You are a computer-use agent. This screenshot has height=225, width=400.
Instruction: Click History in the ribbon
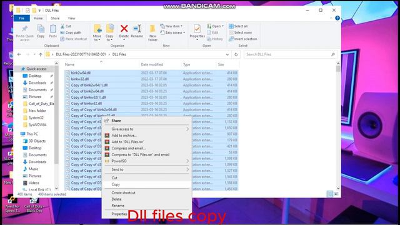[x=215, y=39]
